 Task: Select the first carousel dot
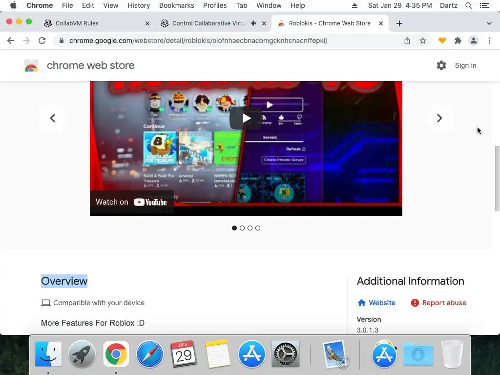pos(234,228)
